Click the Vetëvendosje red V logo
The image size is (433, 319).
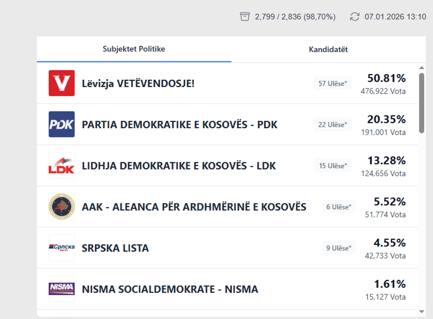coord(61,83)
